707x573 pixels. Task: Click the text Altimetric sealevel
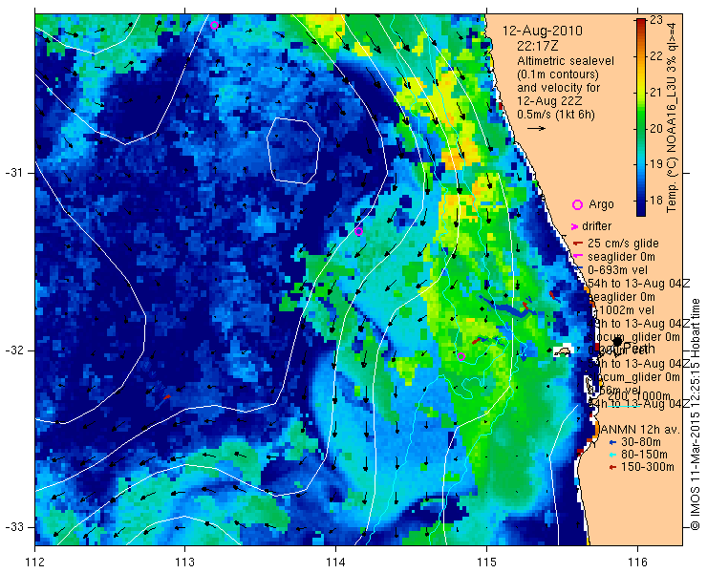pos(566,60)
